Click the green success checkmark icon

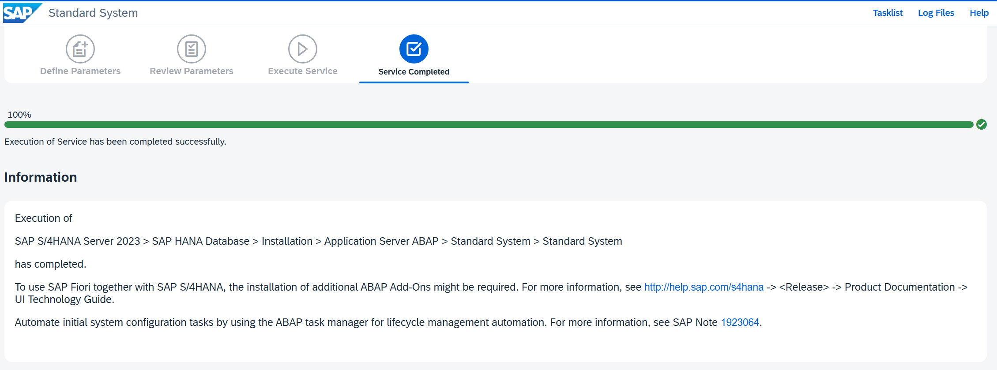(x=982, y=124)
